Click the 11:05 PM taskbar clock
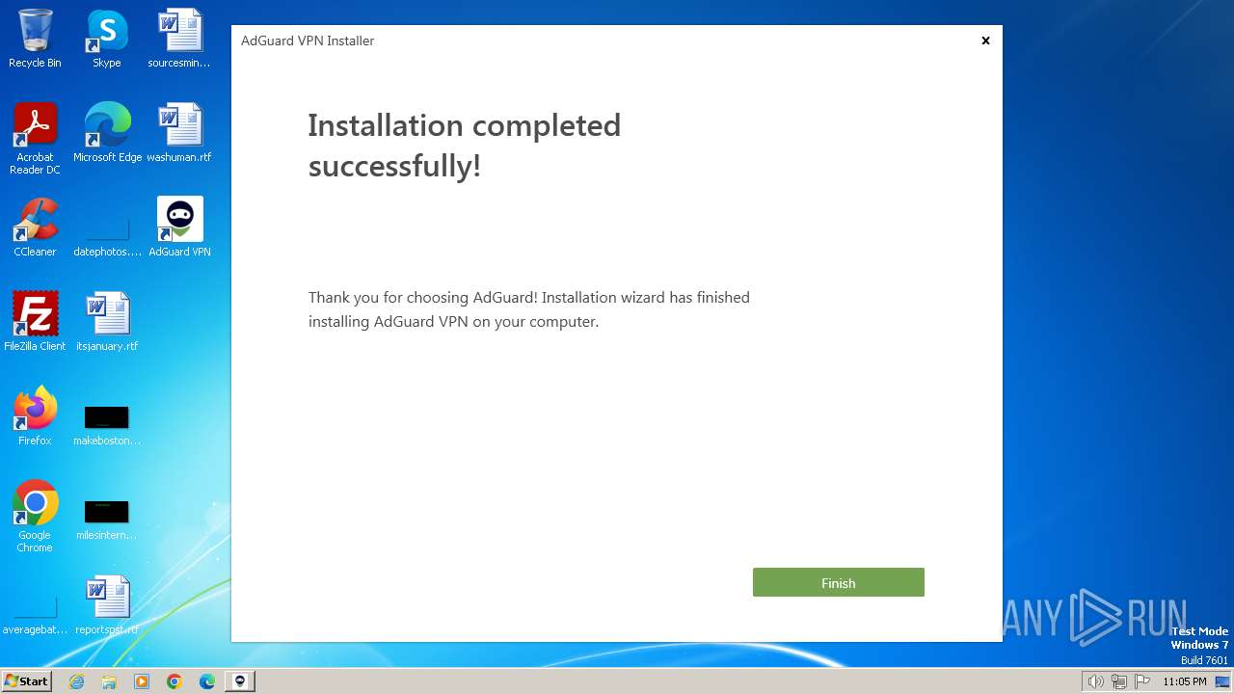The width and height of the screenshot is (1234, 694). click(x=1184, y=681)
